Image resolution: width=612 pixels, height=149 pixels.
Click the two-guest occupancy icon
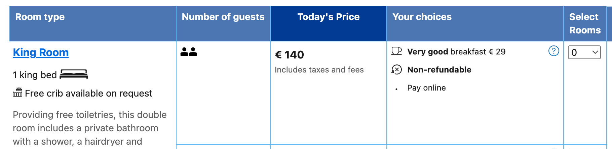[x=189, y=52]
